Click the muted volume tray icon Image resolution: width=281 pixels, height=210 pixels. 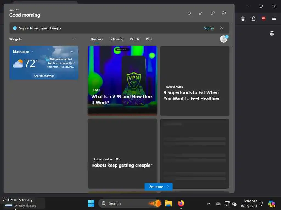click(x=234, y=204)
